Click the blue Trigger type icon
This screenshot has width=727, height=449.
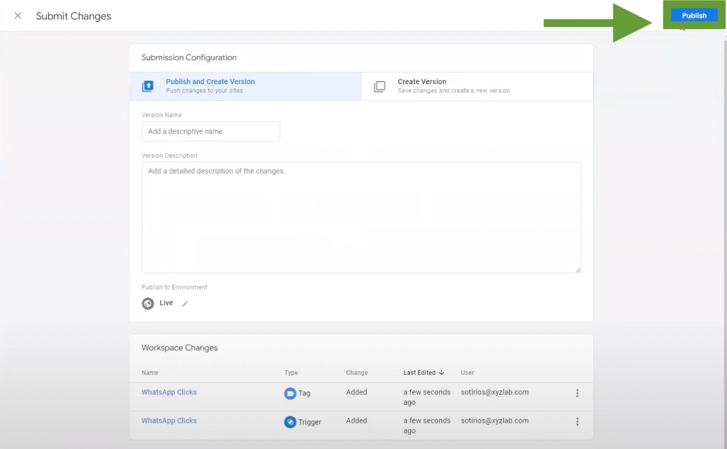[290, 422]
